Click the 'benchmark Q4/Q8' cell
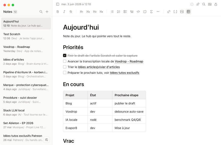Image resolution: width=221 pixels, height=145 pixels. tap(129, 120)
